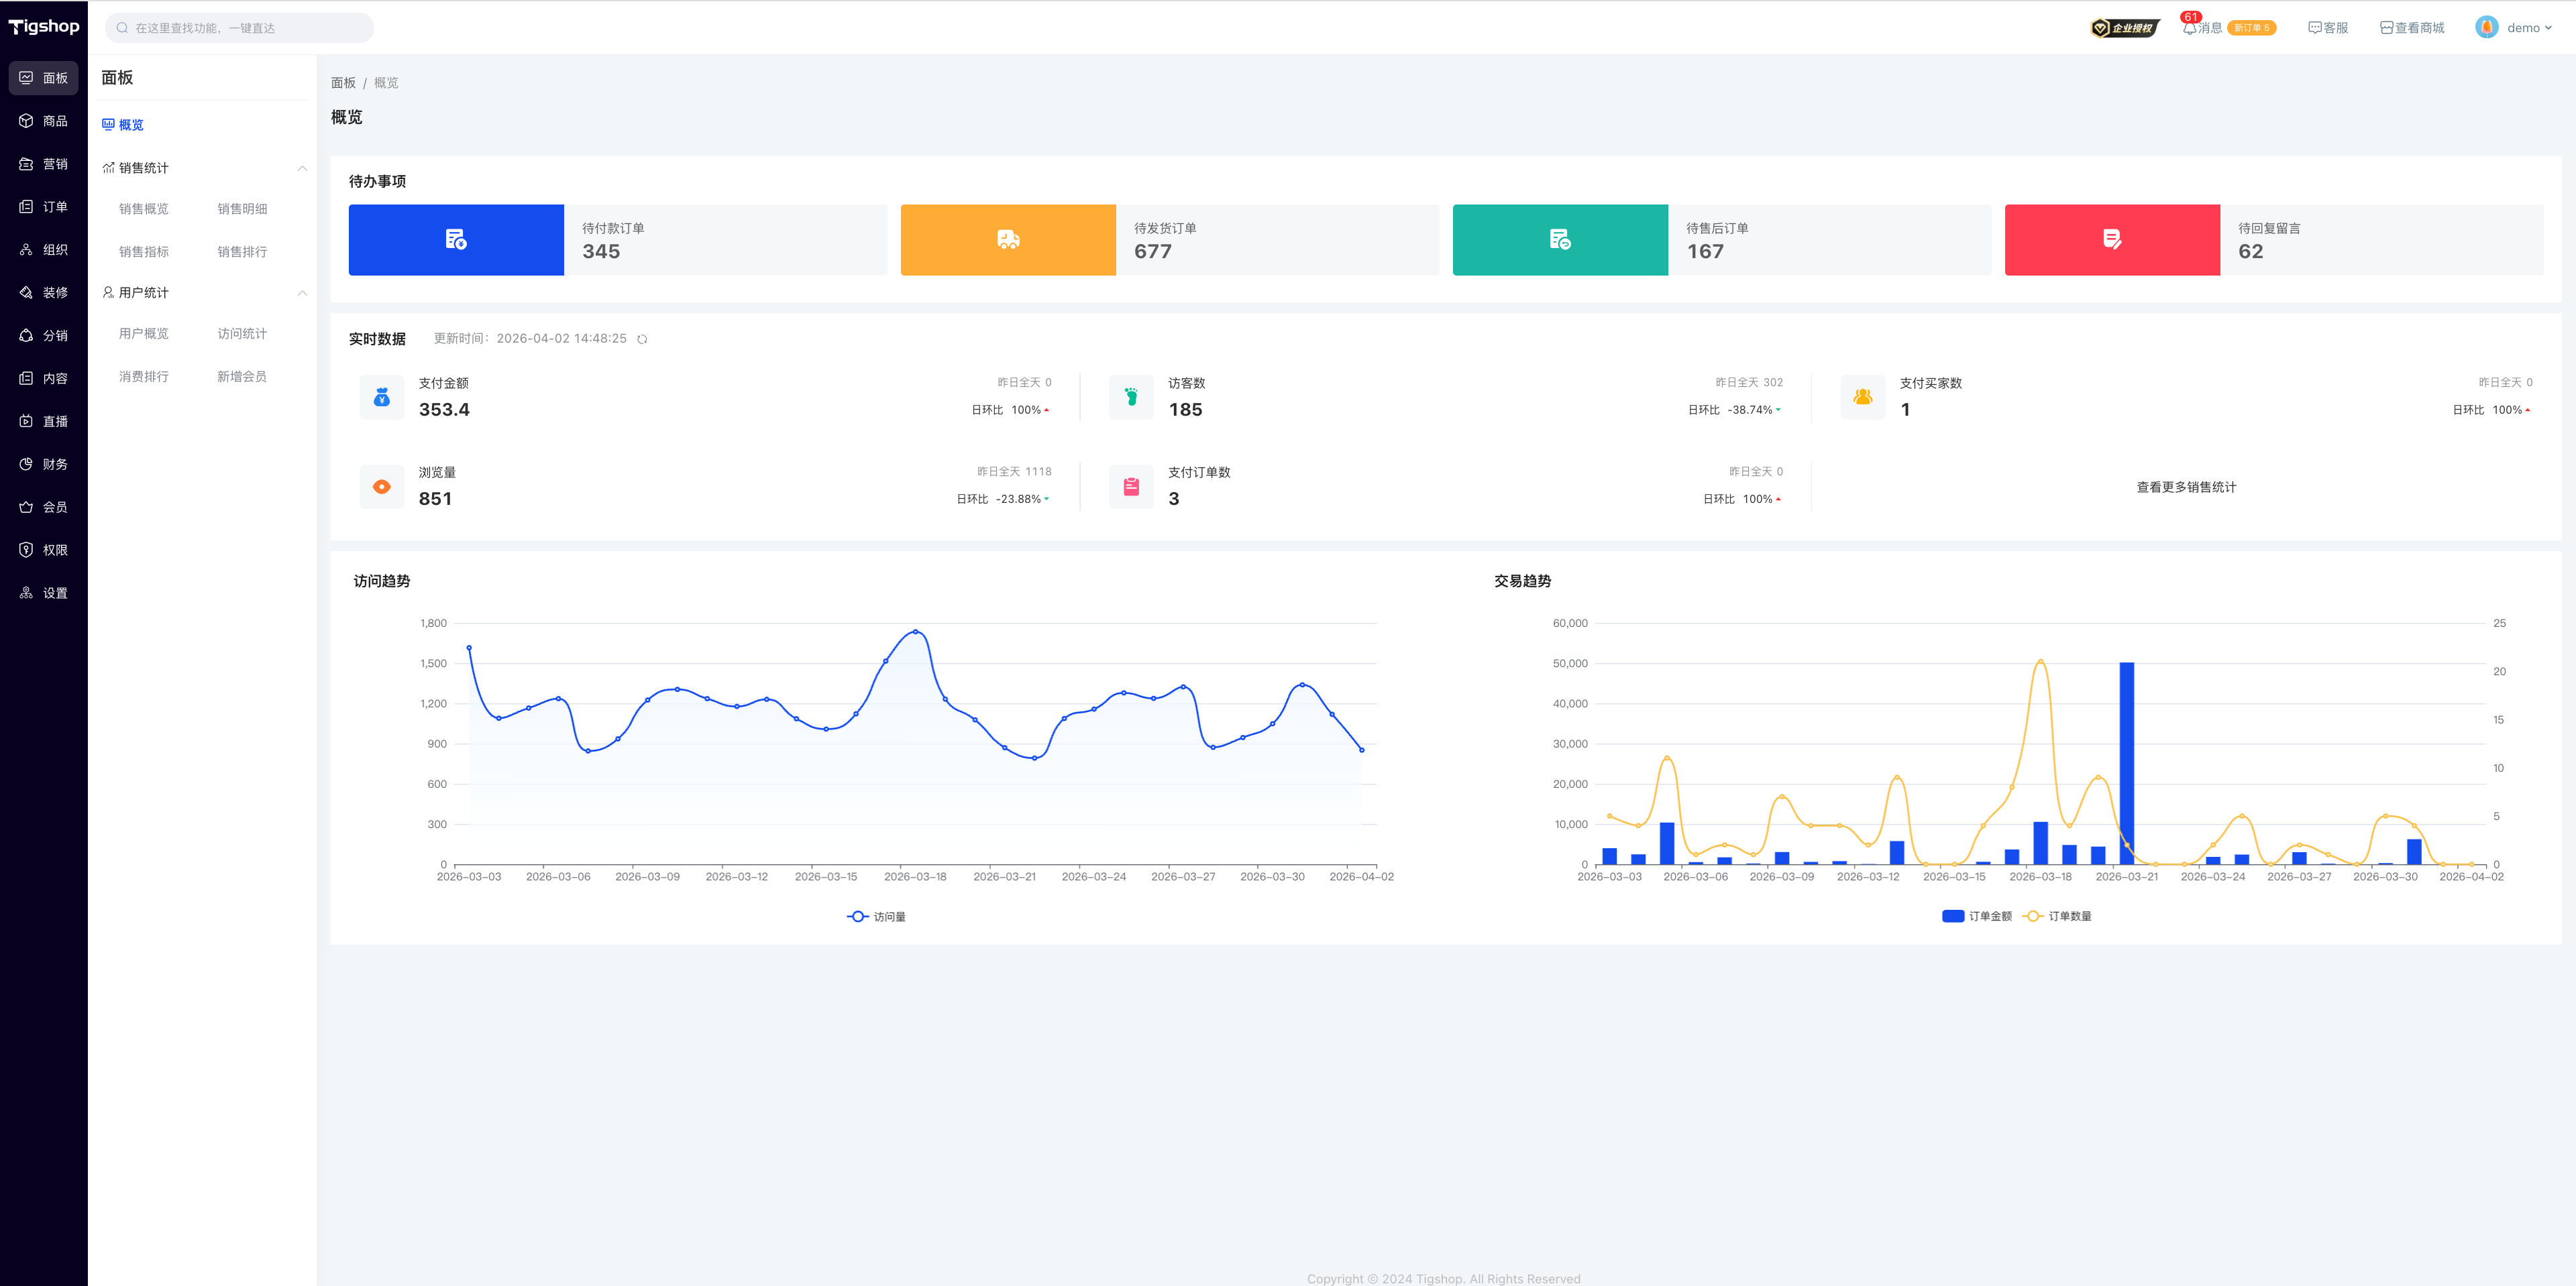Image resolution: width=2576 pixels, height=1286 pixels.
Task: Click the refresh icon beside update time
Action: click(642, 339)
